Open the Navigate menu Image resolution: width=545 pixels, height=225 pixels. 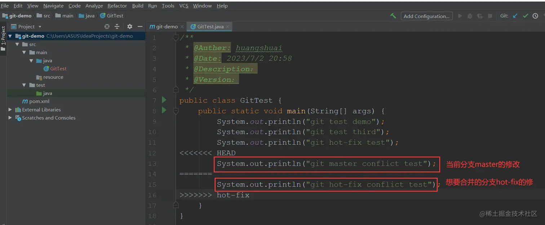click(x=53, y=6)
